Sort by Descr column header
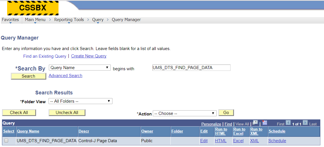Image resolution: width=324 pixels, height=147 pixels. pyautogui.click(x=84, y=131)
